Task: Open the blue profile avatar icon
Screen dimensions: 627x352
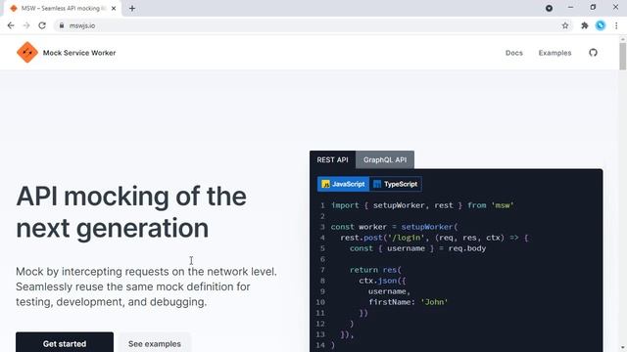Action: point(601,25)
